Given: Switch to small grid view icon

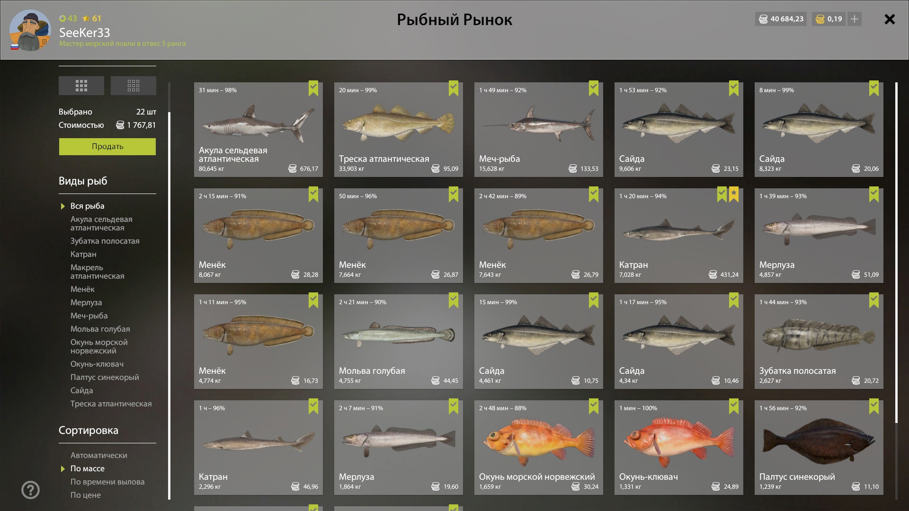Looking at the screenshot, I should (x=134, y=86).
